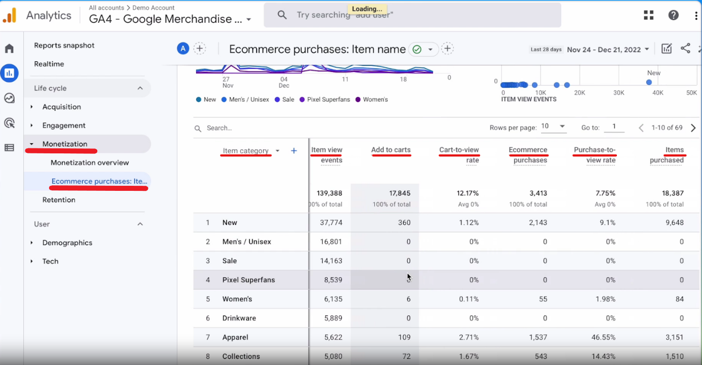Viewport: 702px width, 365px height.
Task: Add secondary dimension with blue plus
Action: coord(294,151)
